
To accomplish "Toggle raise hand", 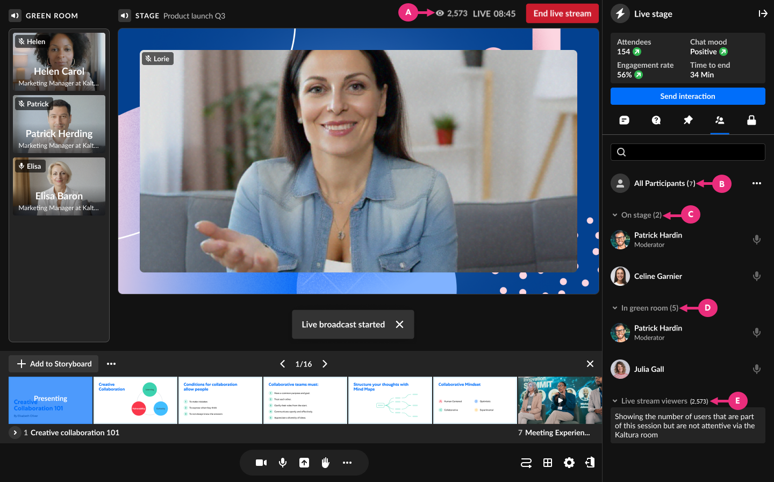I will pos(326,463).
